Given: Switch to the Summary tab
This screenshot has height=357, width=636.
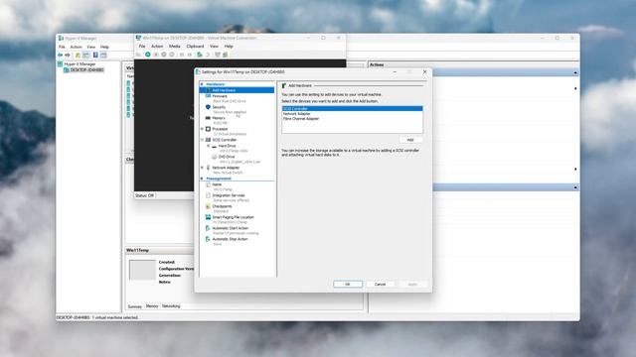Looking at the screenshot, I should point(135,306).
